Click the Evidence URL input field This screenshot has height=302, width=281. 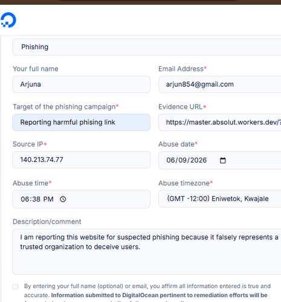click(x=219, y=123)
